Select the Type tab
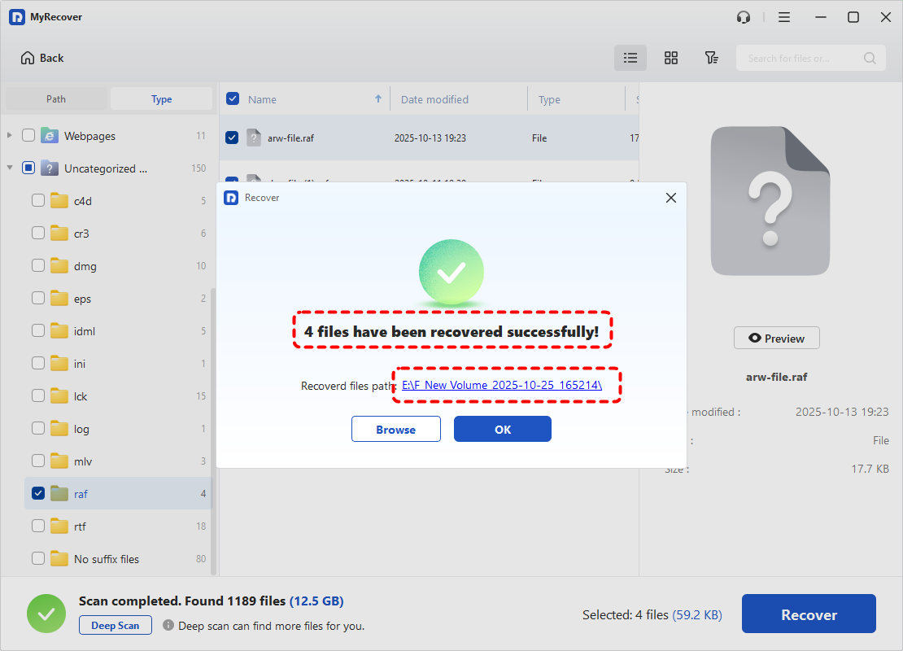Image resolution: width=903 pixels, height=651 pixels. point(161,99)
